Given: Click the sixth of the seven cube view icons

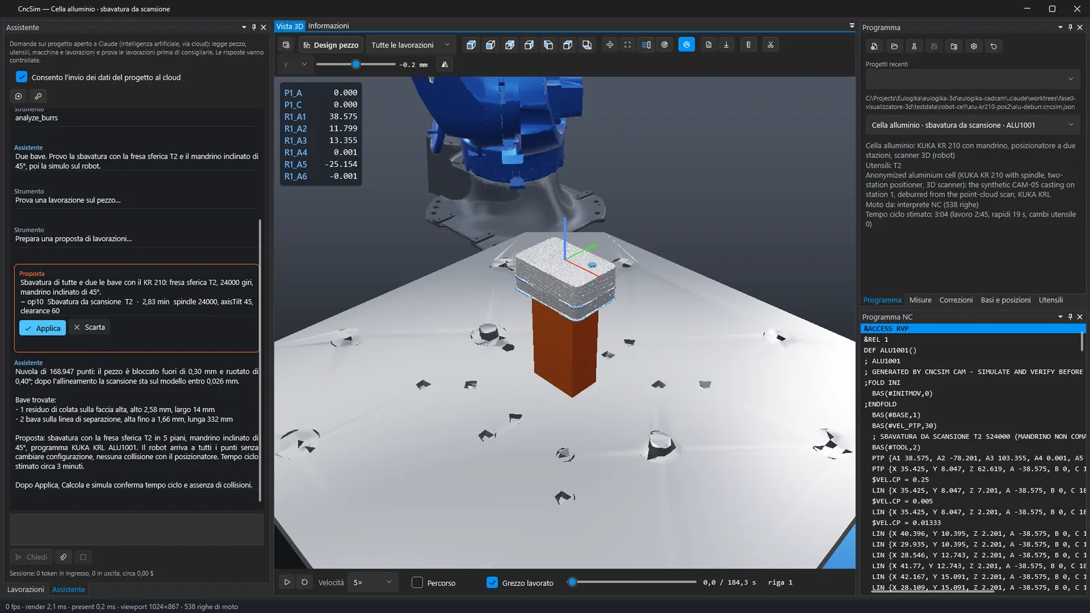Looking at the screenshot, I should (567, 45).
